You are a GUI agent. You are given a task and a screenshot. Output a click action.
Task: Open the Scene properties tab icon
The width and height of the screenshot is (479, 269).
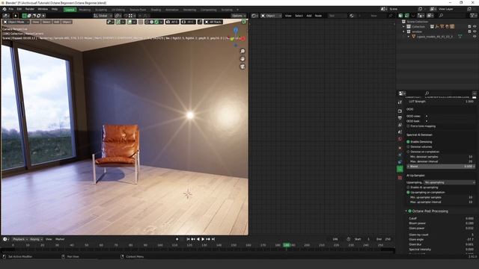pos(400,132)
